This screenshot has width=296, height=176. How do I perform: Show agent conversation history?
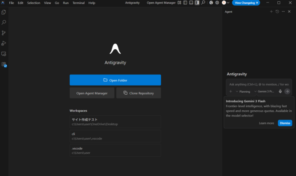(x=277, y=12)
